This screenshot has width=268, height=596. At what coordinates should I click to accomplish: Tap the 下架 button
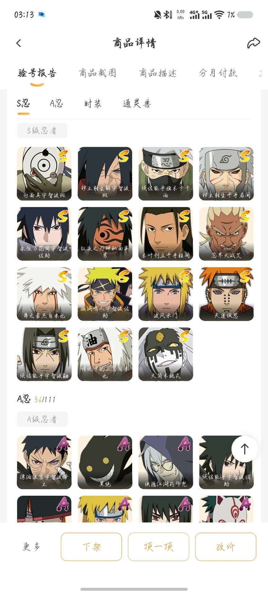(92, 547)
